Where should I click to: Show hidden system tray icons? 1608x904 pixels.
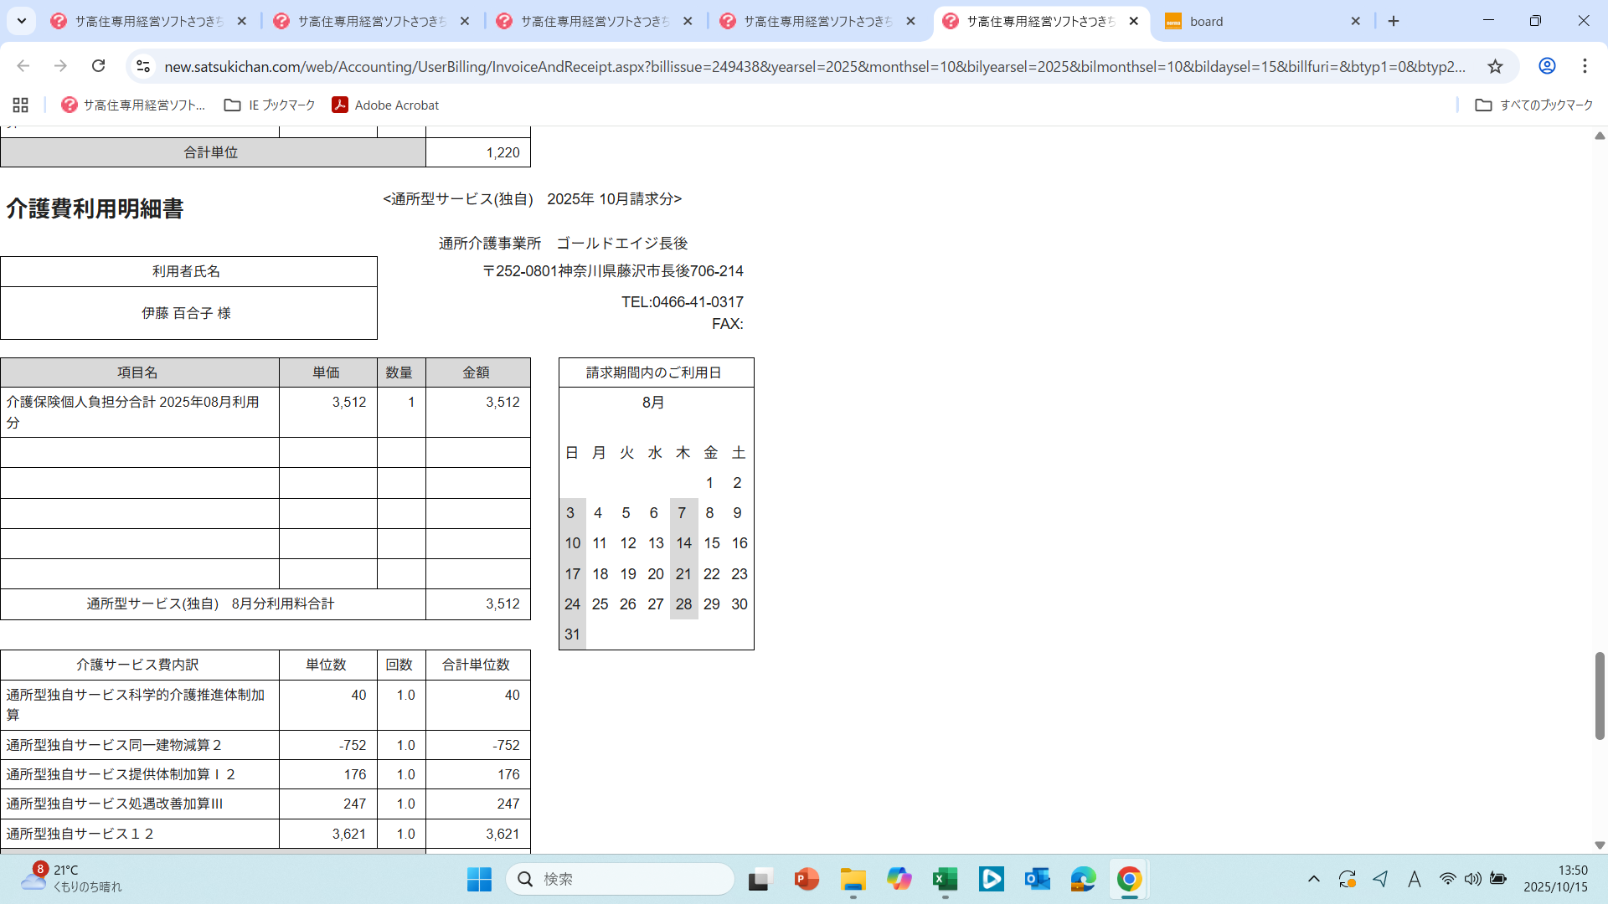click(1313, 879)
